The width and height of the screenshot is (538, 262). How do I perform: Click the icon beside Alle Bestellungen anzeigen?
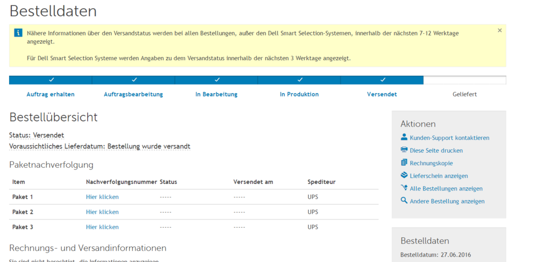pyautogui.click(x=404, y=188)
